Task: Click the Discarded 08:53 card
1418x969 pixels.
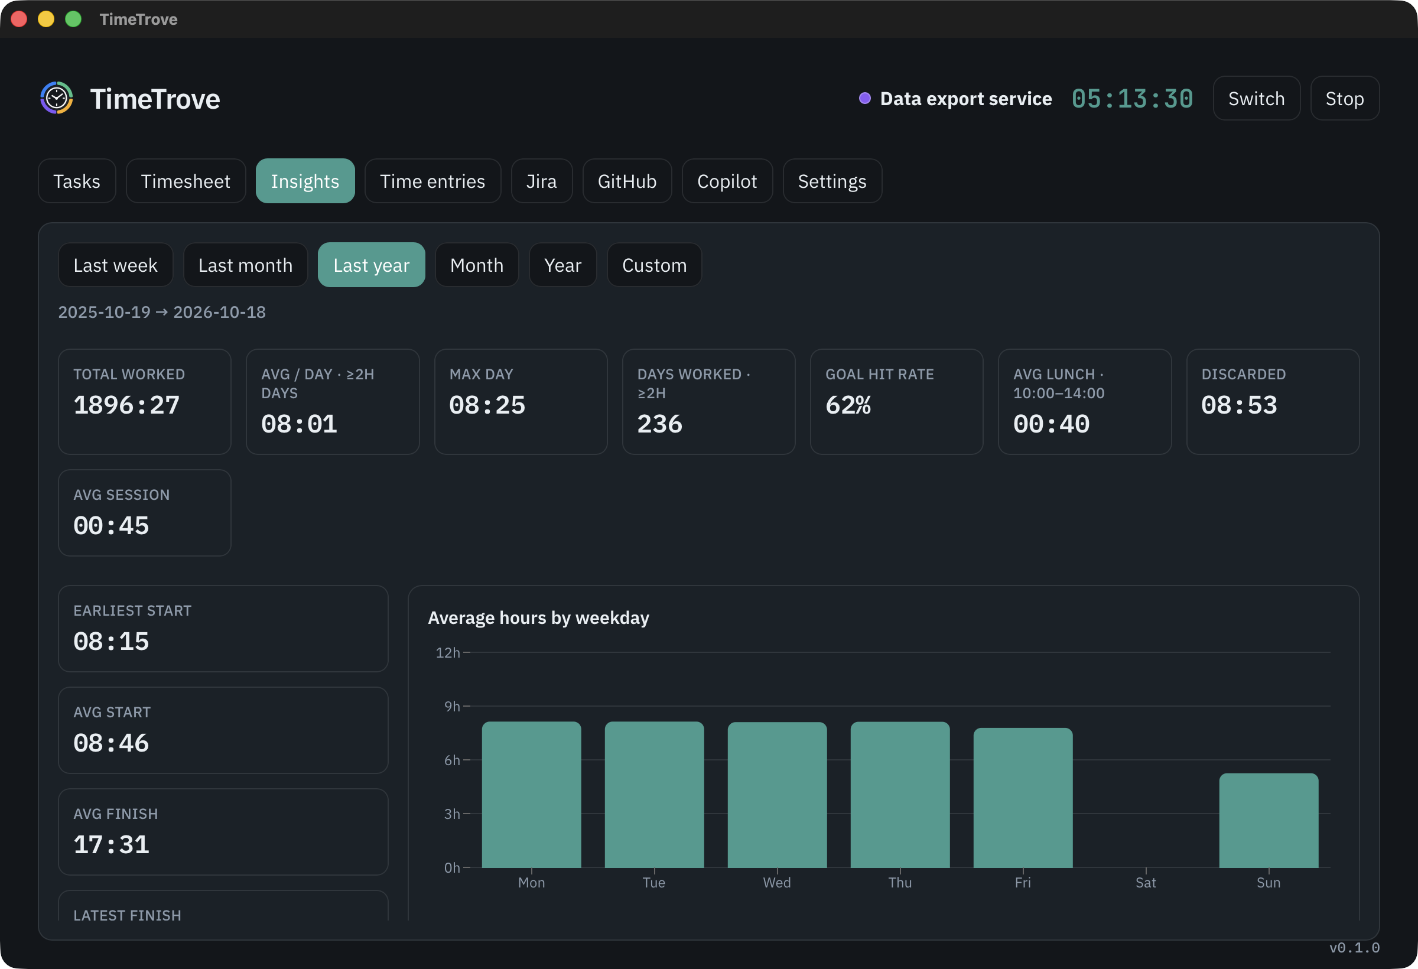Action: click(1273, 402)
